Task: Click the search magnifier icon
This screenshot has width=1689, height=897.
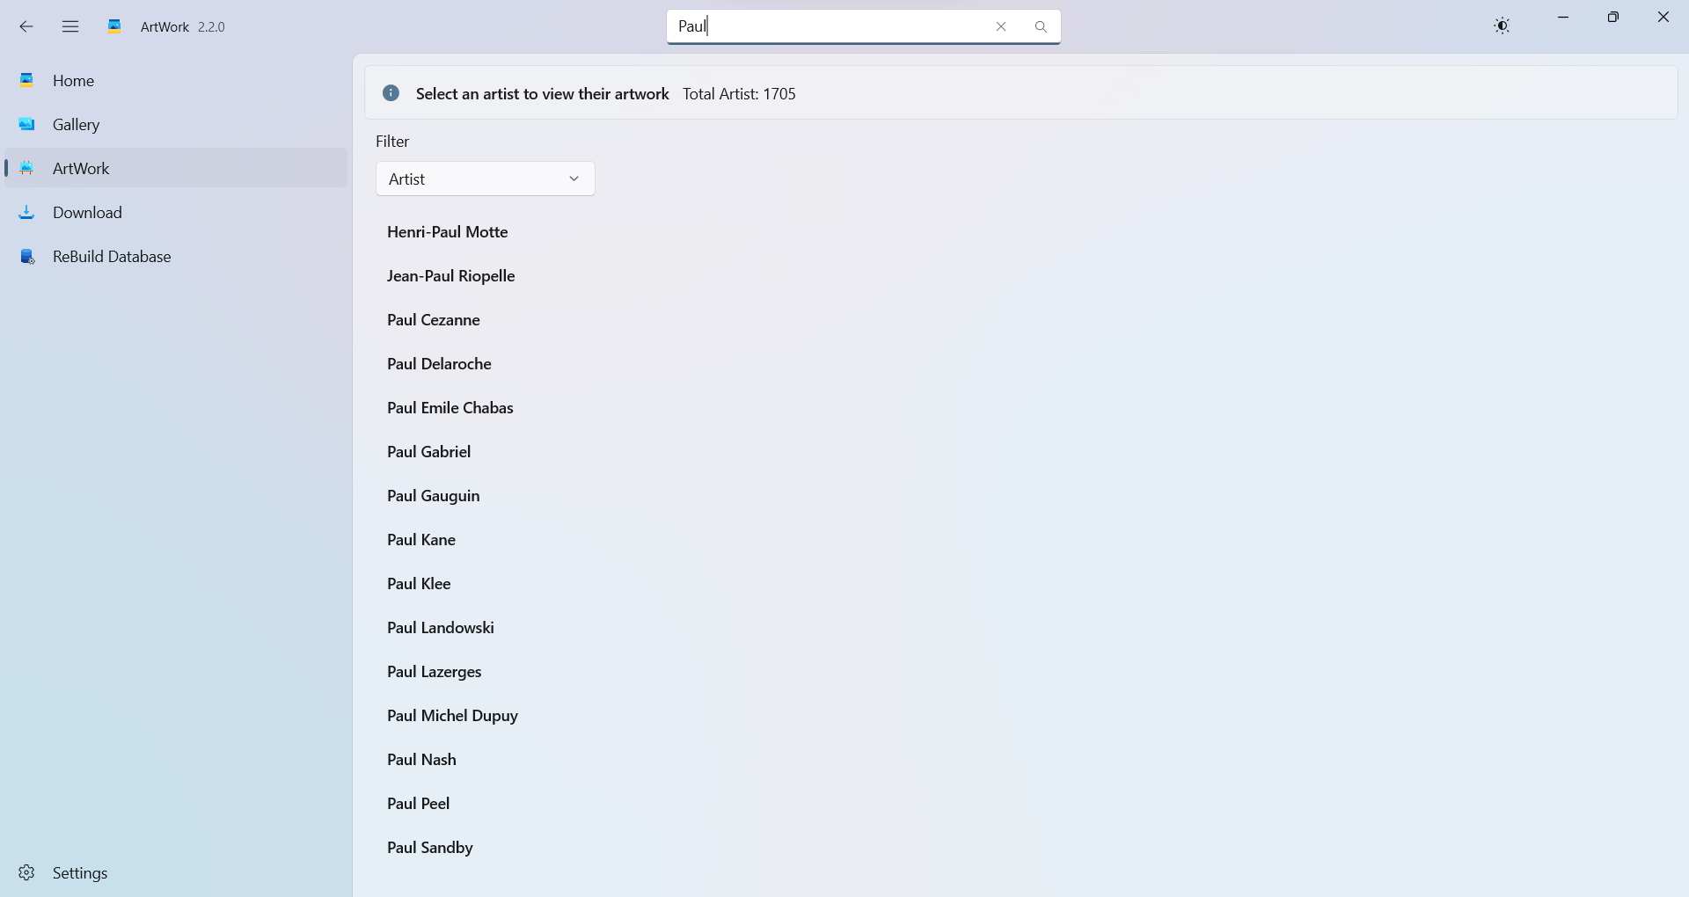Action: [x=1041, y=26]
